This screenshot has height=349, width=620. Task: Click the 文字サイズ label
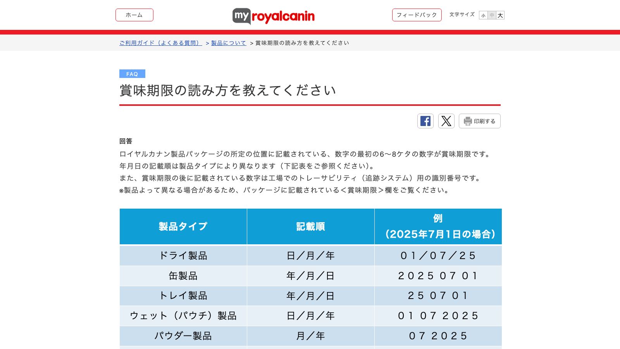pos(462,15)
